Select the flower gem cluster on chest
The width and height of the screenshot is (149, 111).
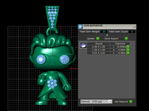[52, 83]
